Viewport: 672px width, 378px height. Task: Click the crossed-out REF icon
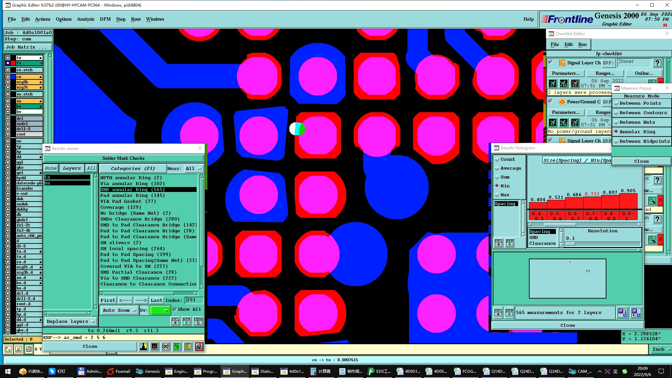click(x=166, y=346)
